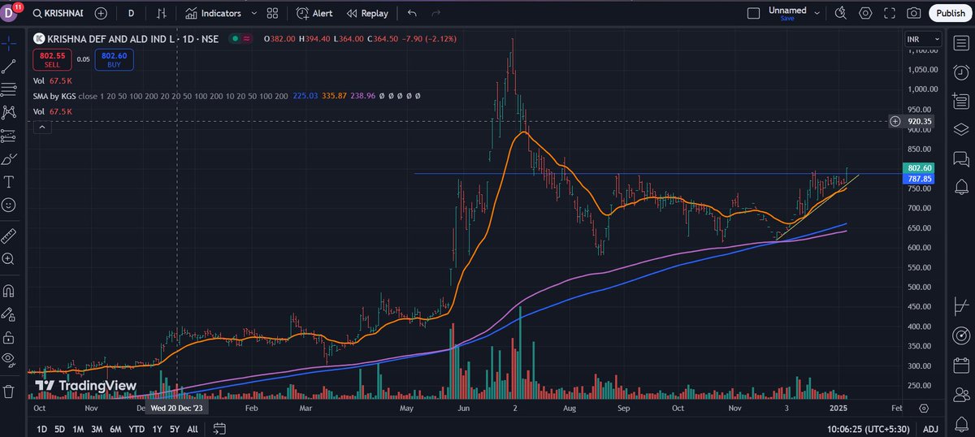The height and width of the screenshot is (437, 975).
Task: Start bar Replay mode
Action: point(367,13)
